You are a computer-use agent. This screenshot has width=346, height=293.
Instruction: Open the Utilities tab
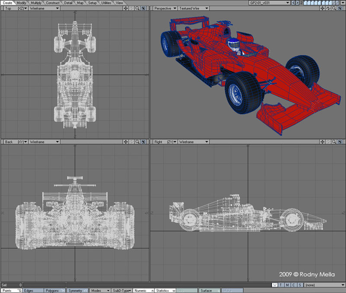[106, 3]
